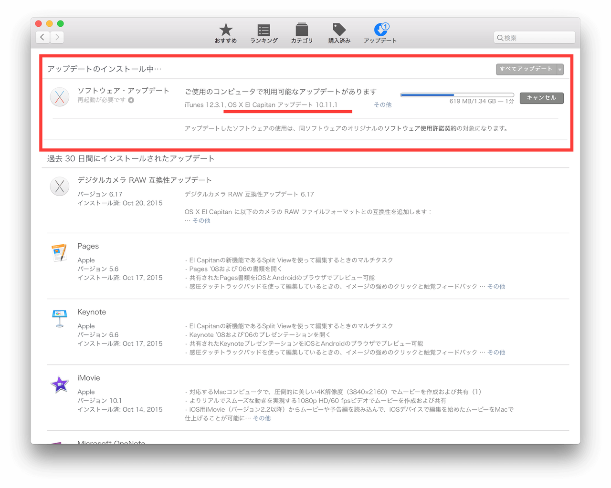This screenshot has height=488, width=611.
Task: Click the ソフトウェア・アップデート title text
Action: (124, 91)
